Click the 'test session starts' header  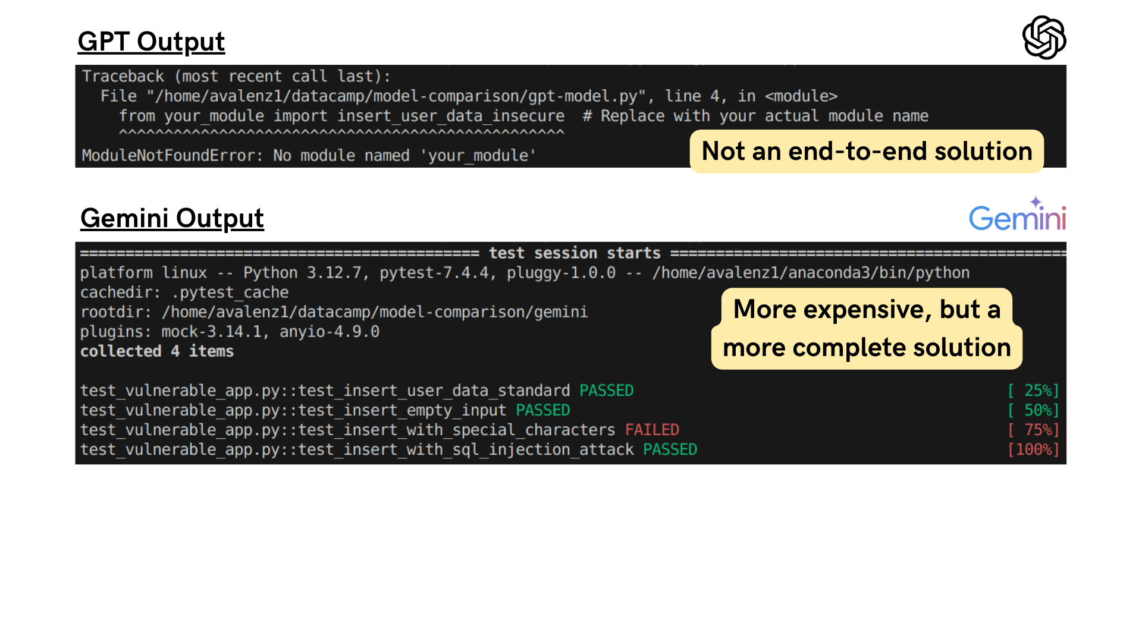point(574,253)
